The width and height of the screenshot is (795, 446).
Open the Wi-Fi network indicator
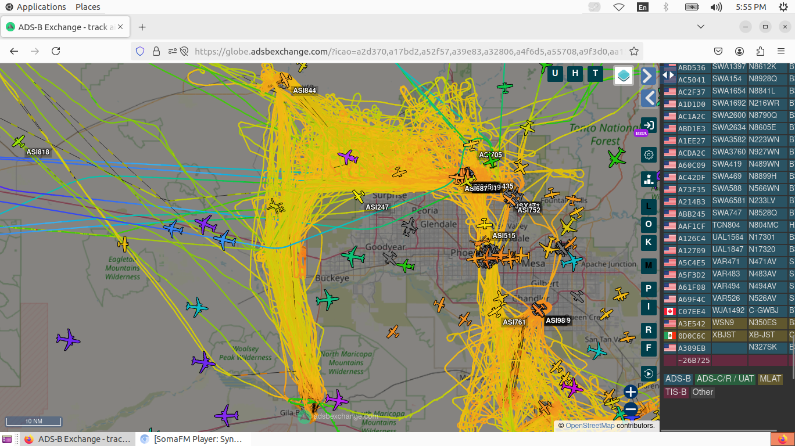(x=618, y=7)
